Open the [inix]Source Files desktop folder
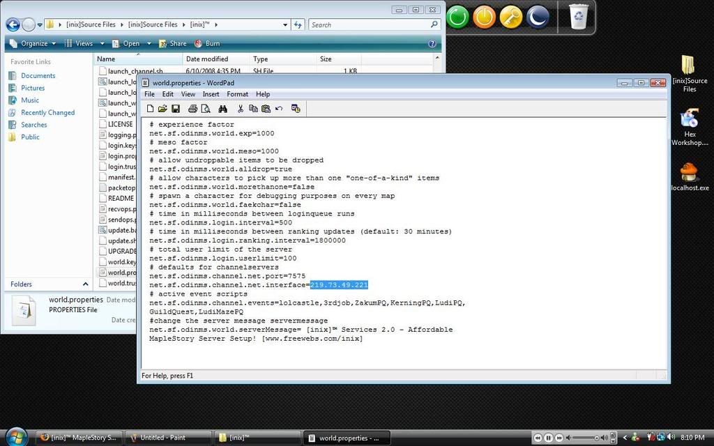This screenshot has height=446, width=714. tap(690, 74)
